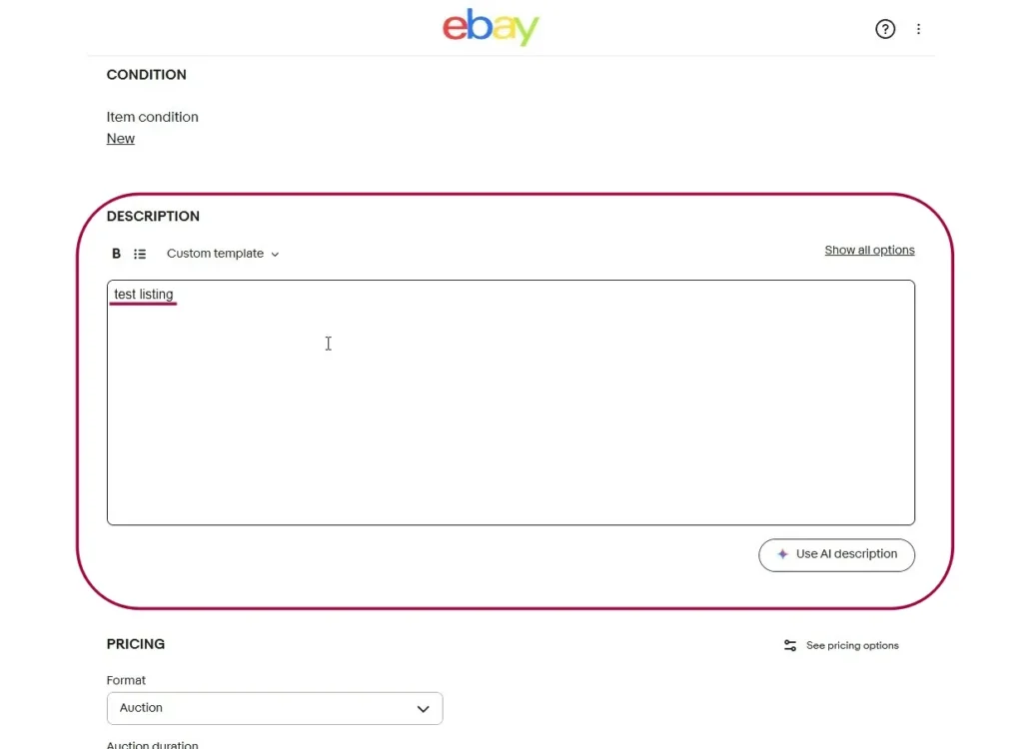The image size is (1023, 749).
Task: Click the chevron arrow in the Format box
Action: tap(423, 709)
